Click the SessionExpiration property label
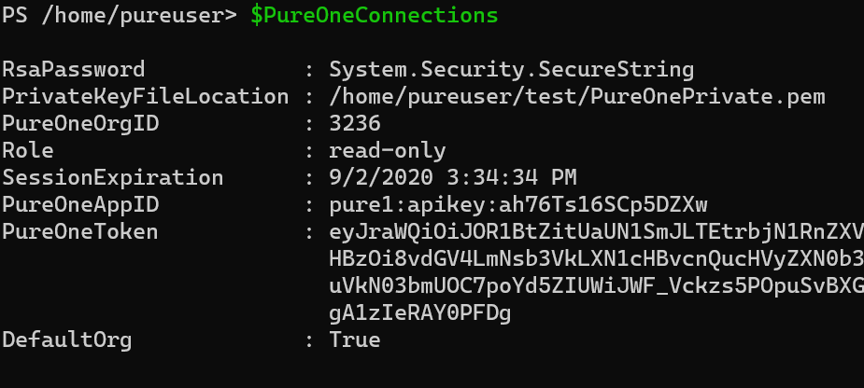The width and height of the screenshot is (864, 388). click(x=113, y=178)
